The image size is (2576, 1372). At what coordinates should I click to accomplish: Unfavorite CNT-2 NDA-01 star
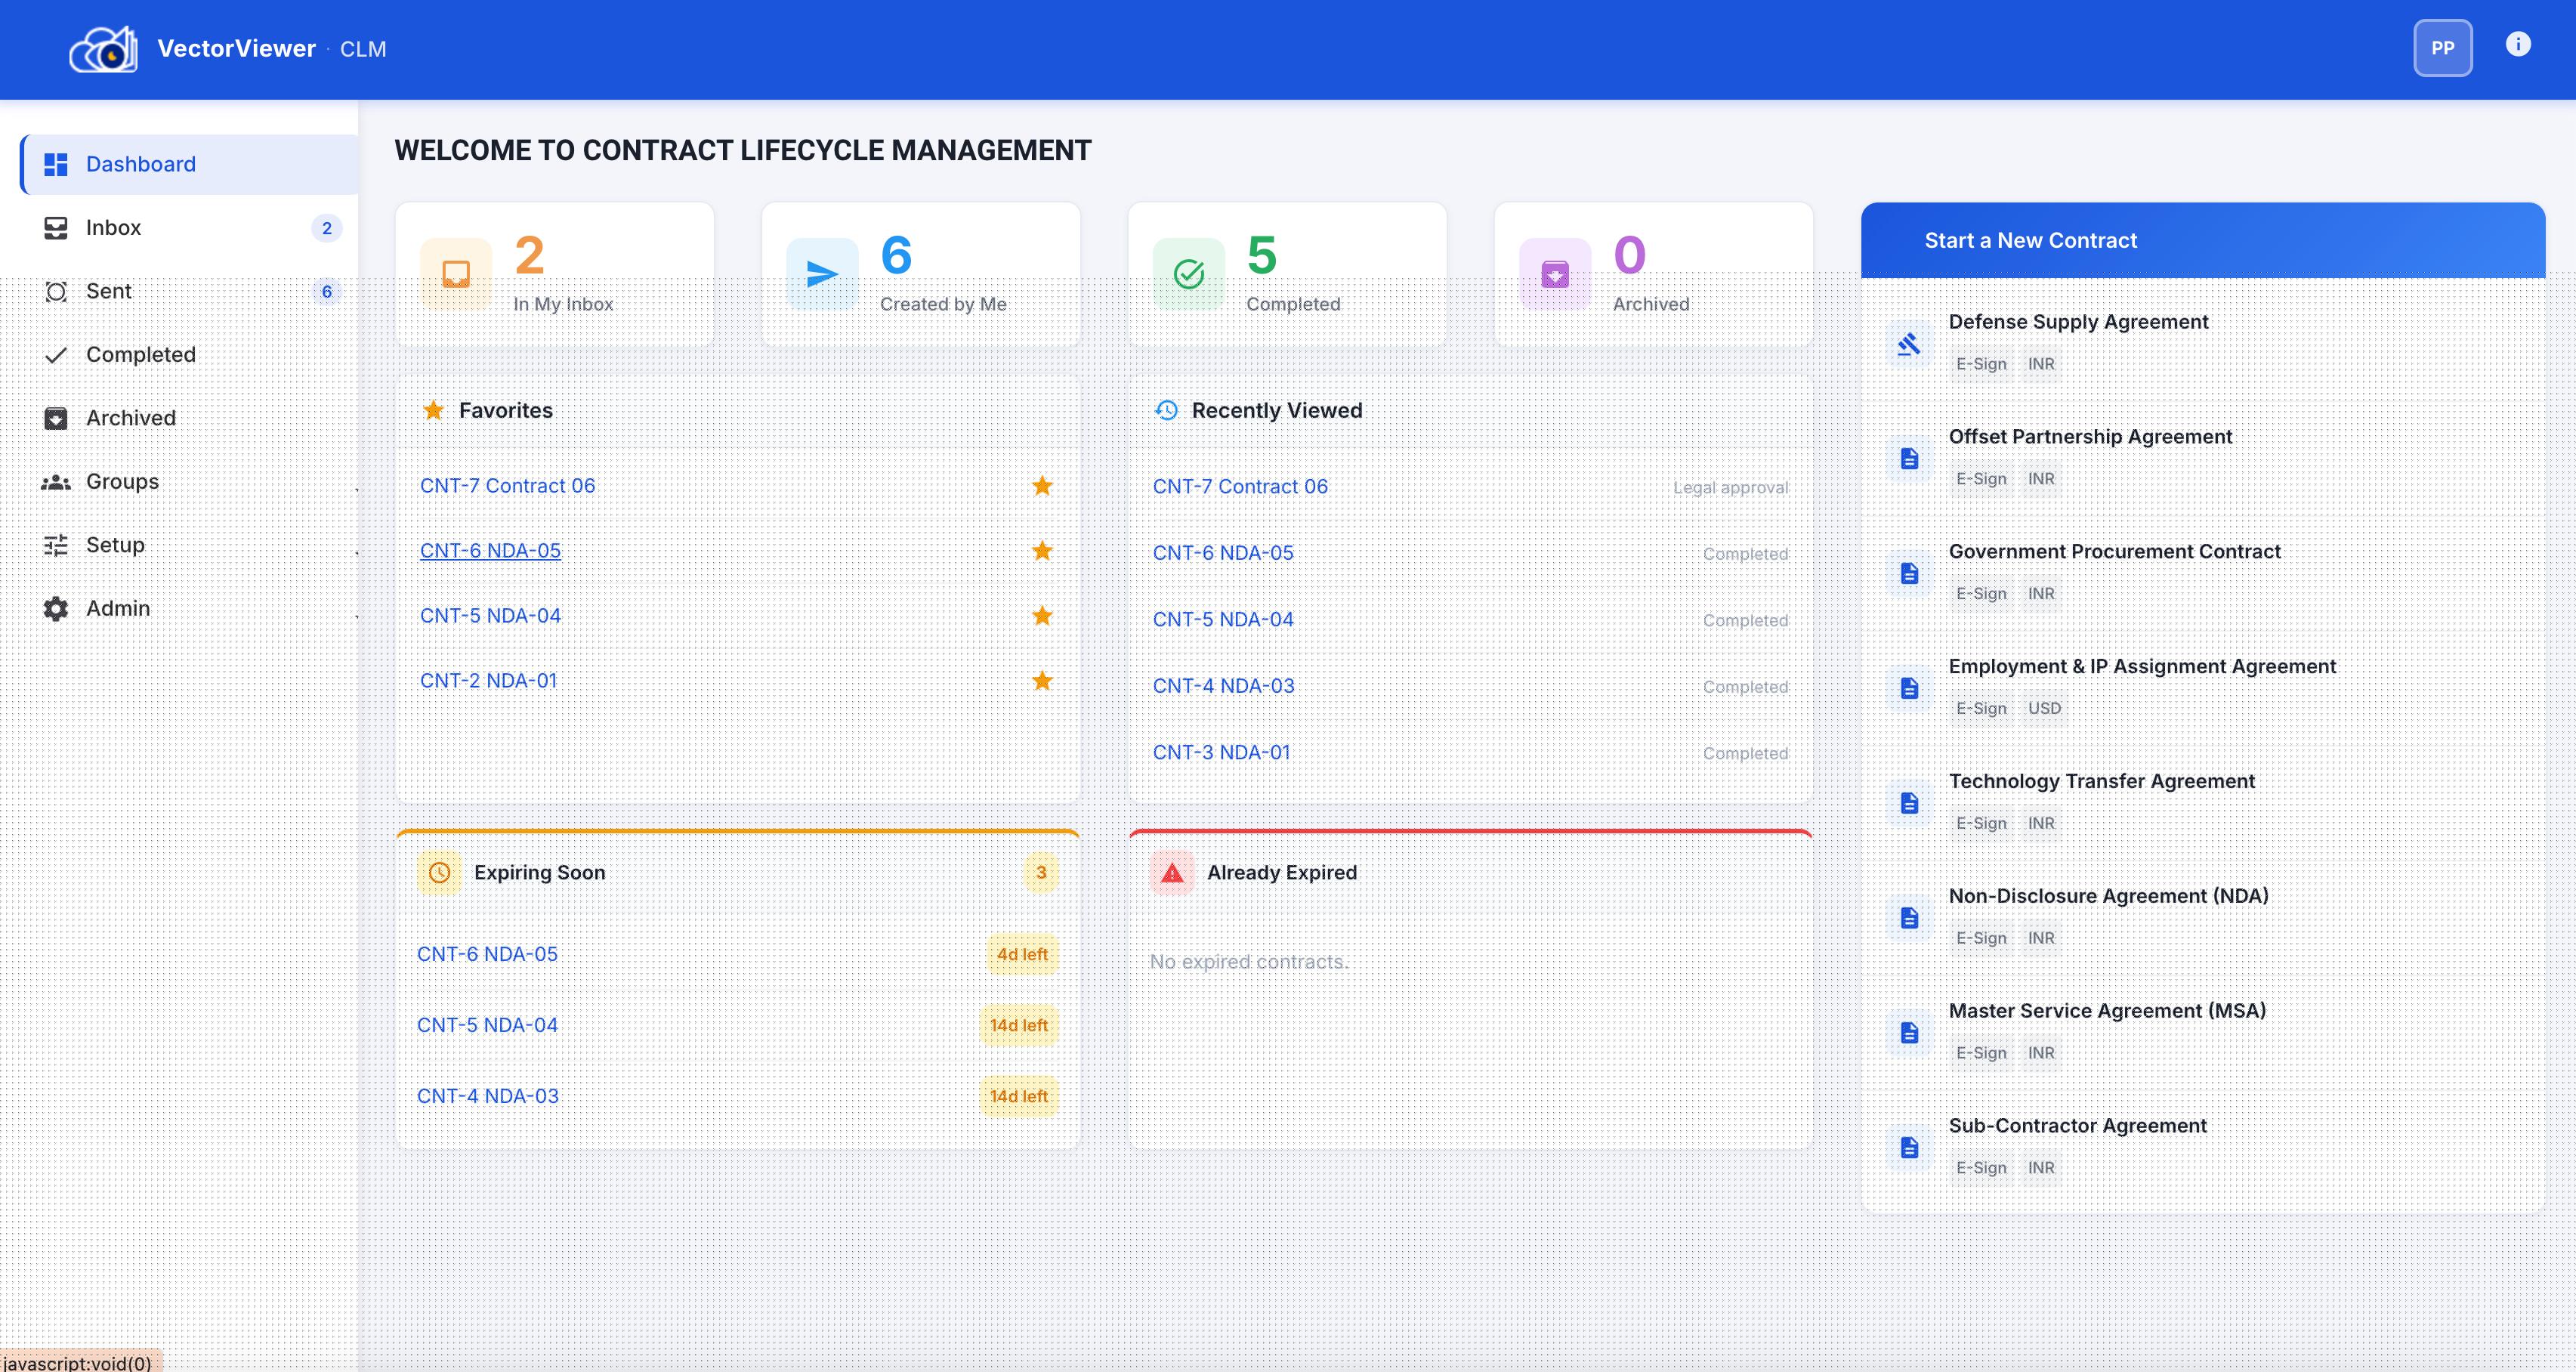point(1042,681)
